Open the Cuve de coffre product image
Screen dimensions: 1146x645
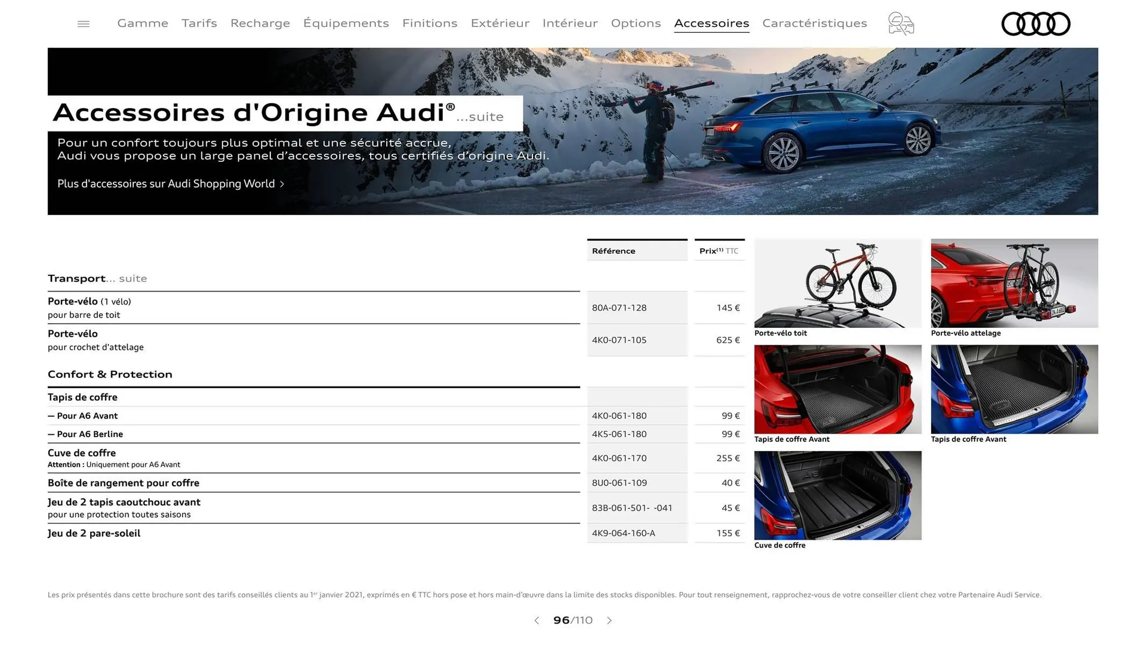coord(837,496)
